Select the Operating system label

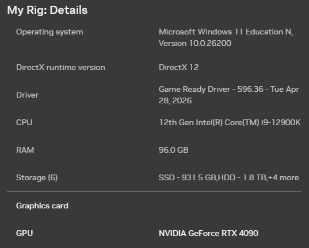[49, 32]
